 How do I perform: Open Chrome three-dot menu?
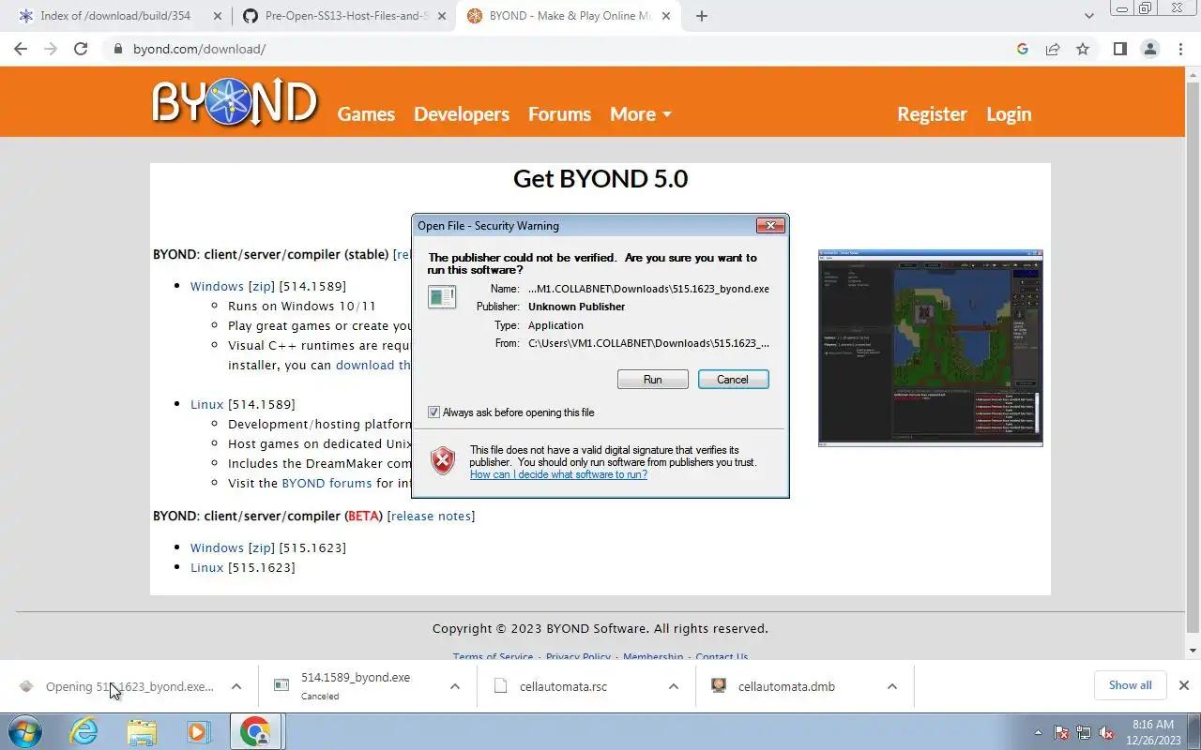pos(1180,49)
